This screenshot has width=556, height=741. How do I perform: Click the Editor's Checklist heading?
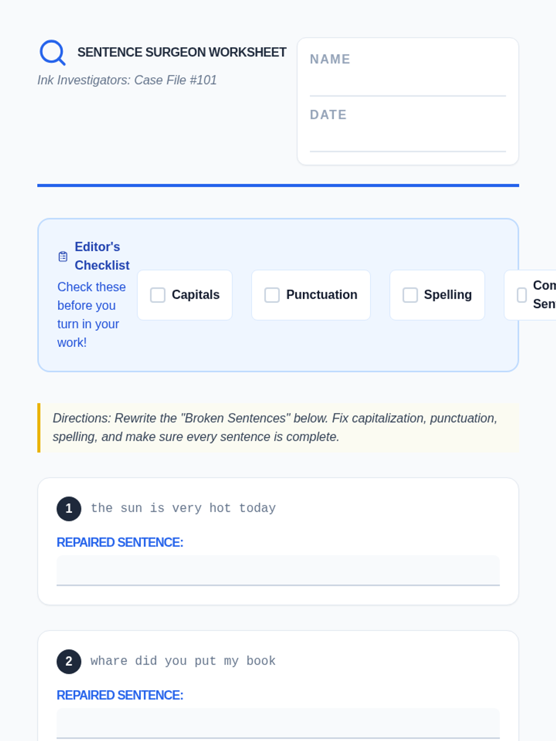(x=102, y=256)
